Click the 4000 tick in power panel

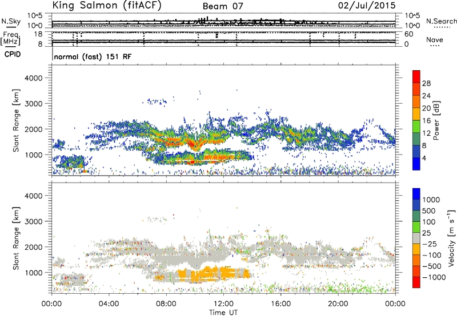tap(33, 78)
